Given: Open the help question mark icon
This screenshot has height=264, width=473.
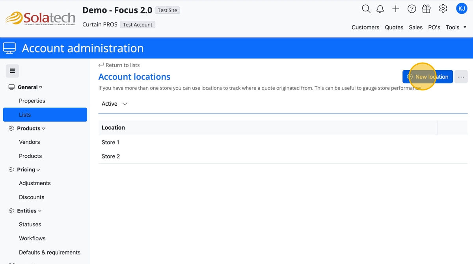Looking at the screenshot, I should 412,9.
